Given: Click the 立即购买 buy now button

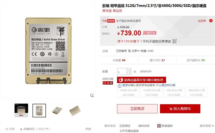Looking at the screenshot, I should (x=137, y=109).
